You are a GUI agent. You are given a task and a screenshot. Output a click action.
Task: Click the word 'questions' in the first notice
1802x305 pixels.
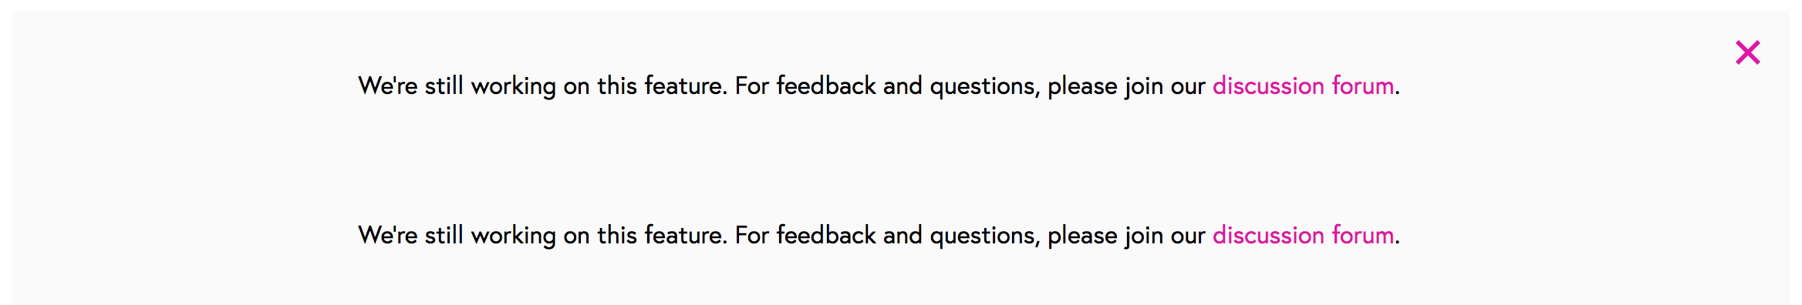(984, 87)
